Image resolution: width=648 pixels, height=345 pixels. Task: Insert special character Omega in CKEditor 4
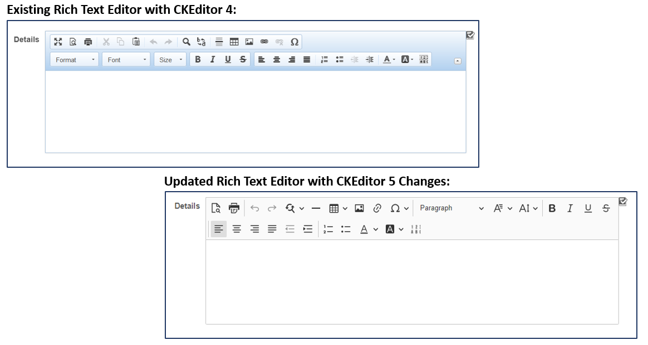pos(294,42)
